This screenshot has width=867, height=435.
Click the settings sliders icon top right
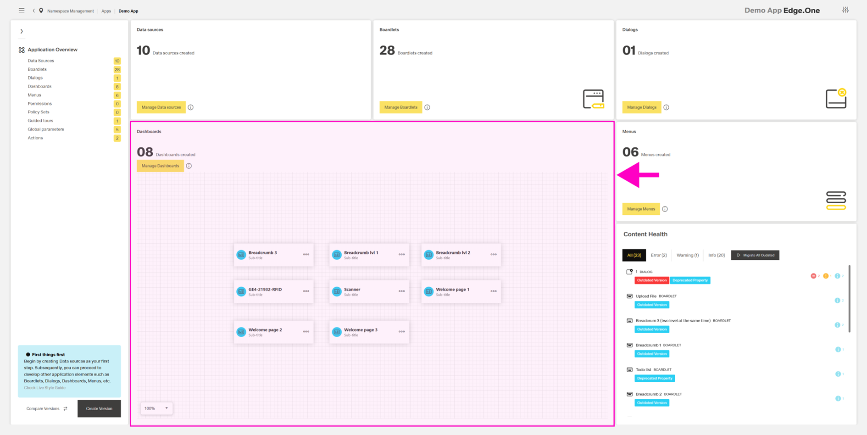point(845,10)
